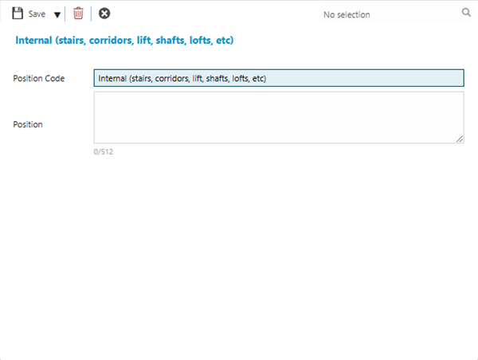The image size is (478, 360).
Task: Click inside "Internal (stairs, corridors..." code text
Action: click(182, 78)
